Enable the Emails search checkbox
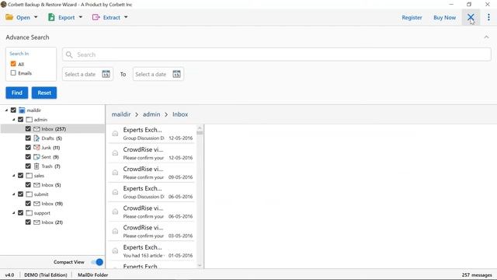 13,72
